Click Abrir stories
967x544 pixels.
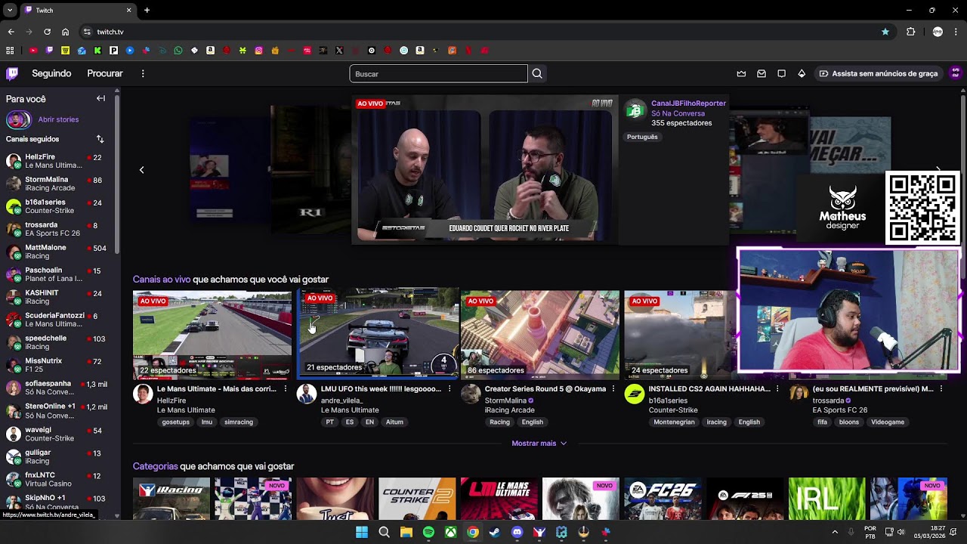click(58, 119)
